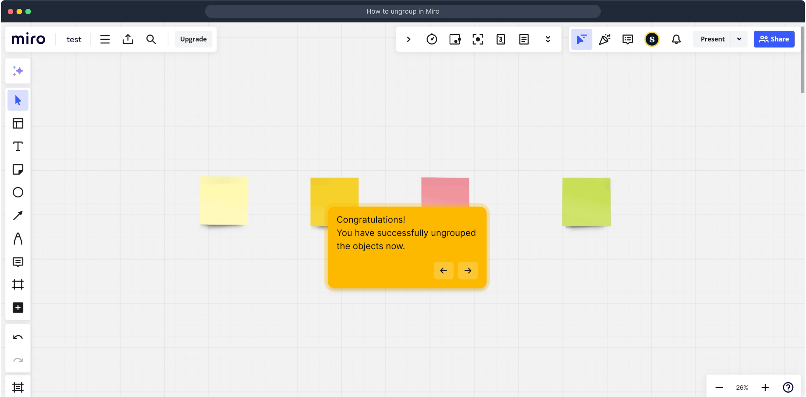Toggle the frames panel at bottom left
This screenshot has width=806, height=397.
tap(18, 387)
